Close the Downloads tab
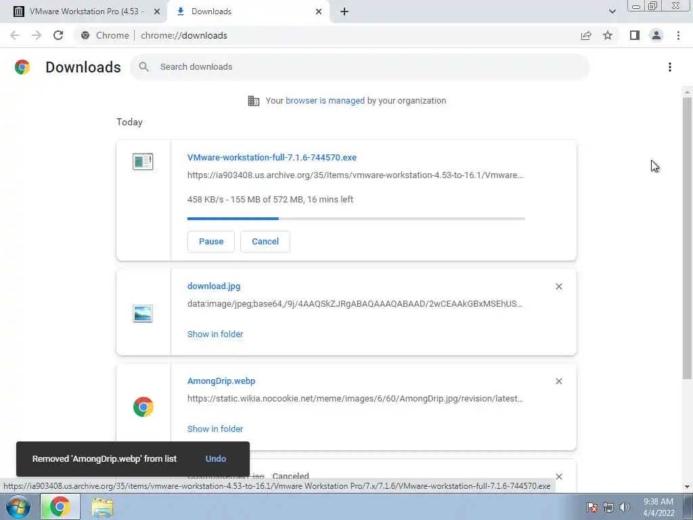Image resolution: width=693 pixels, height=520 pixels. 319,12
